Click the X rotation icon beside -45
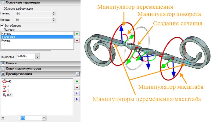 (5, 81)
